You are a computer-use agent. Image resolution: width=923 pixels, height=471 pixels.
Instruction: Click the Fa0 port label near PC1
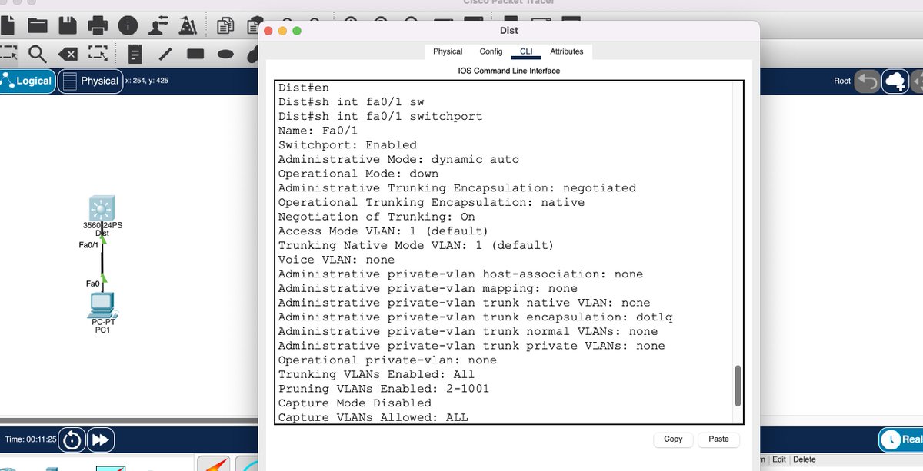point(93,284)
